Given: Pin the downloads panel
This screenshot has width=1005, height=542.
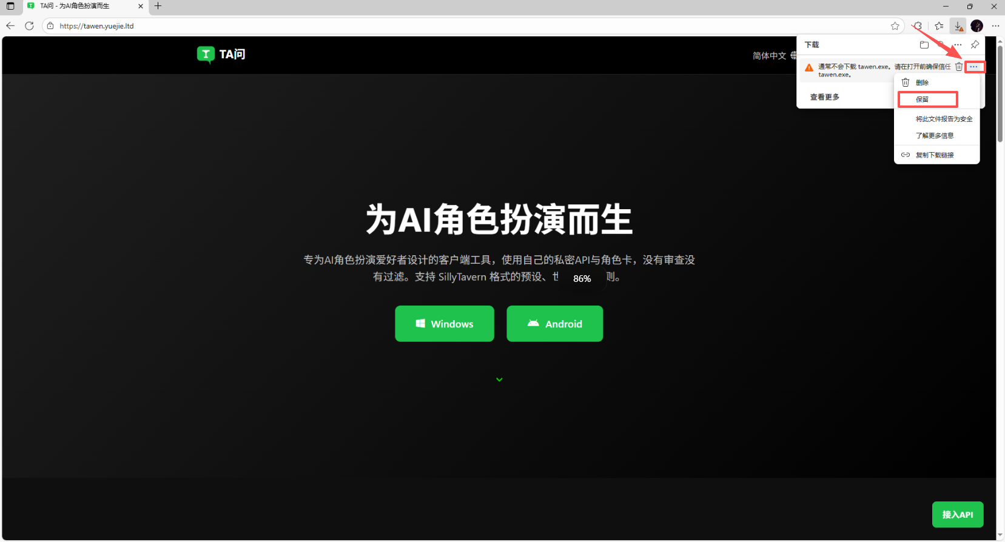Looking at the screenshot, I should click(975, 45).
